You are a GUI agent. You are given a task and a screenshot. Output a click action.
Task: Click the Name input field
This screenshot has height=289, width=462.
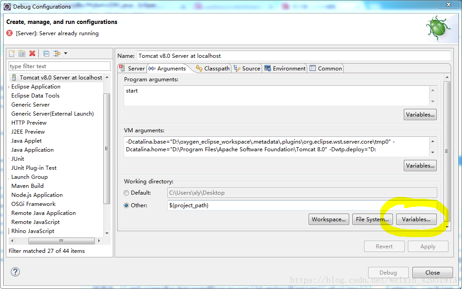293,56
